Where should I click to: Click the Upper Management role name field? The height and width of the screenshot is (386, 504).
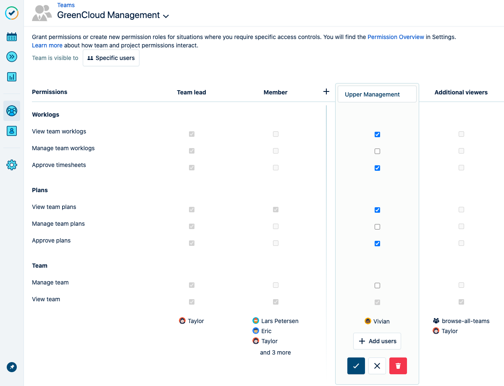[377, 94]
